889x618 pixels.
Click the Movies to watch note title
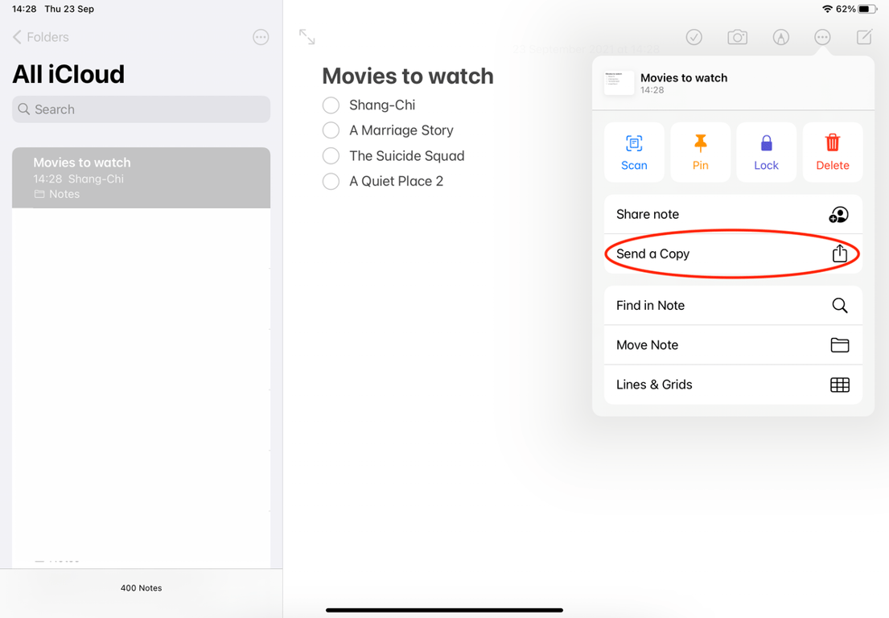(x=408, y=76)
